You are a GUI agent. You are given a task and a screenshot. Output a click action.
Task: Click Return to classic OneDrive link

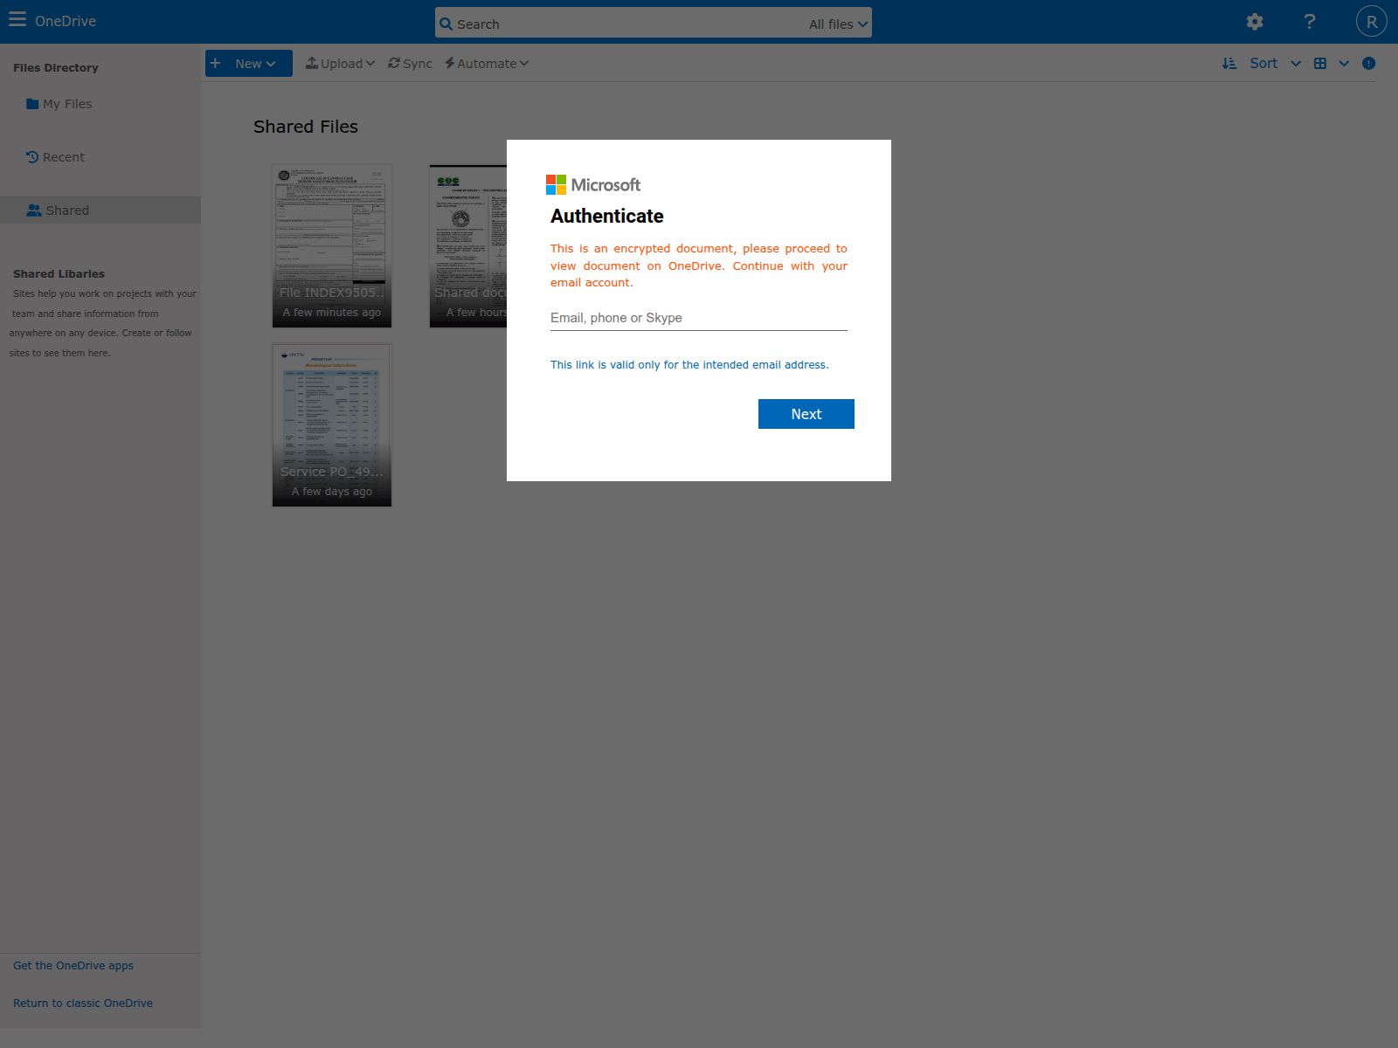point(83,1003)
